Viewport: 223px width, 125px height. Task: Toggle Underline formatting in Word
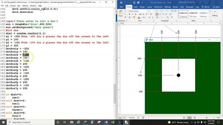136,14
